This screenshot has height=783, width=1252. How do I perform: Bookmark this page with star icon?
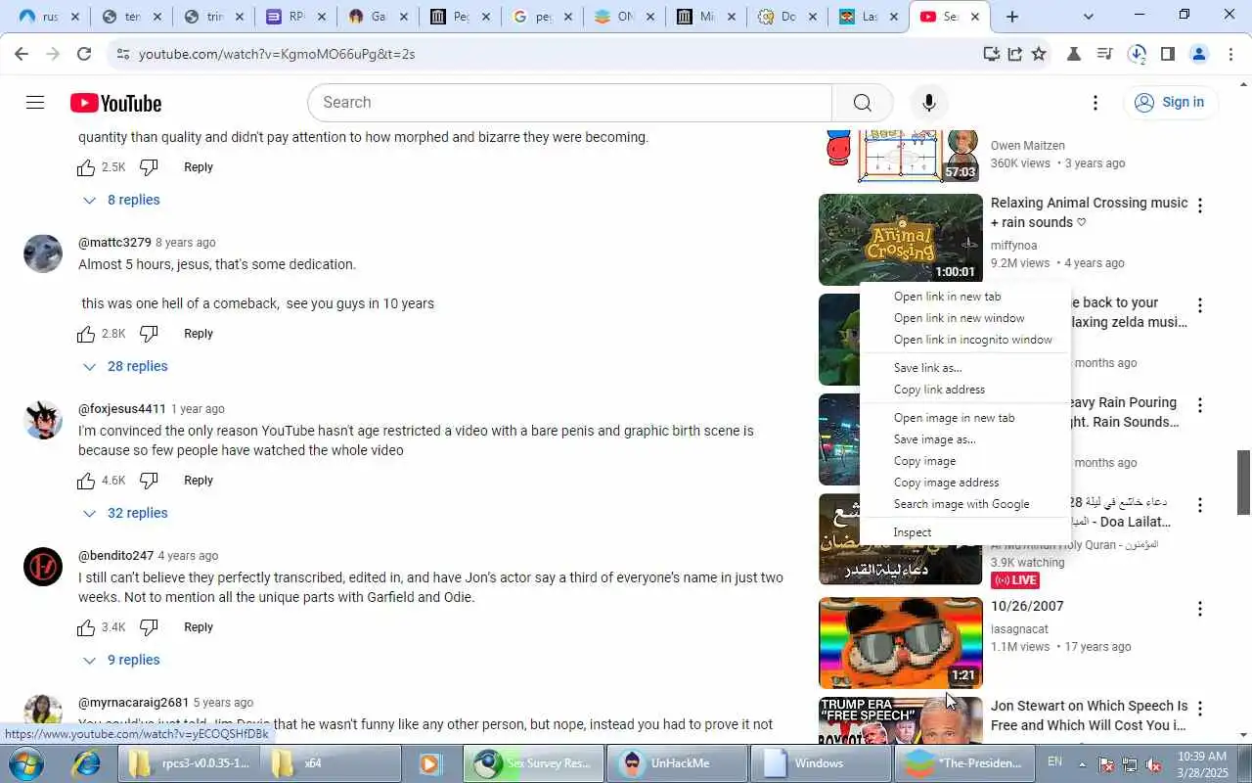tap(1039, 54)
